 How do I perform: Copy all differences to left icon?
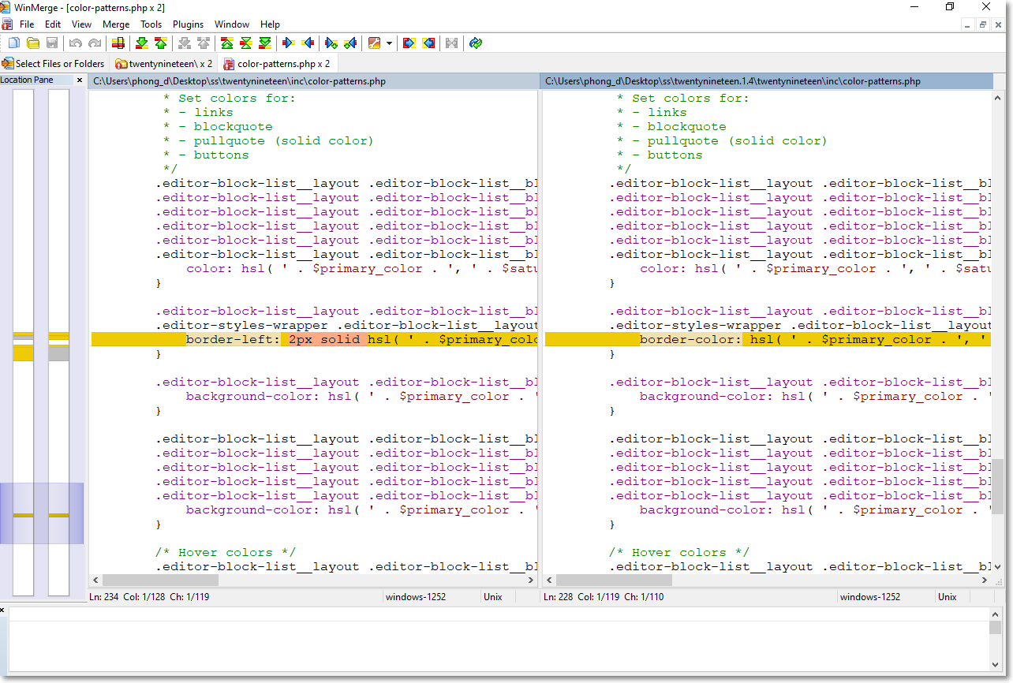428,43
